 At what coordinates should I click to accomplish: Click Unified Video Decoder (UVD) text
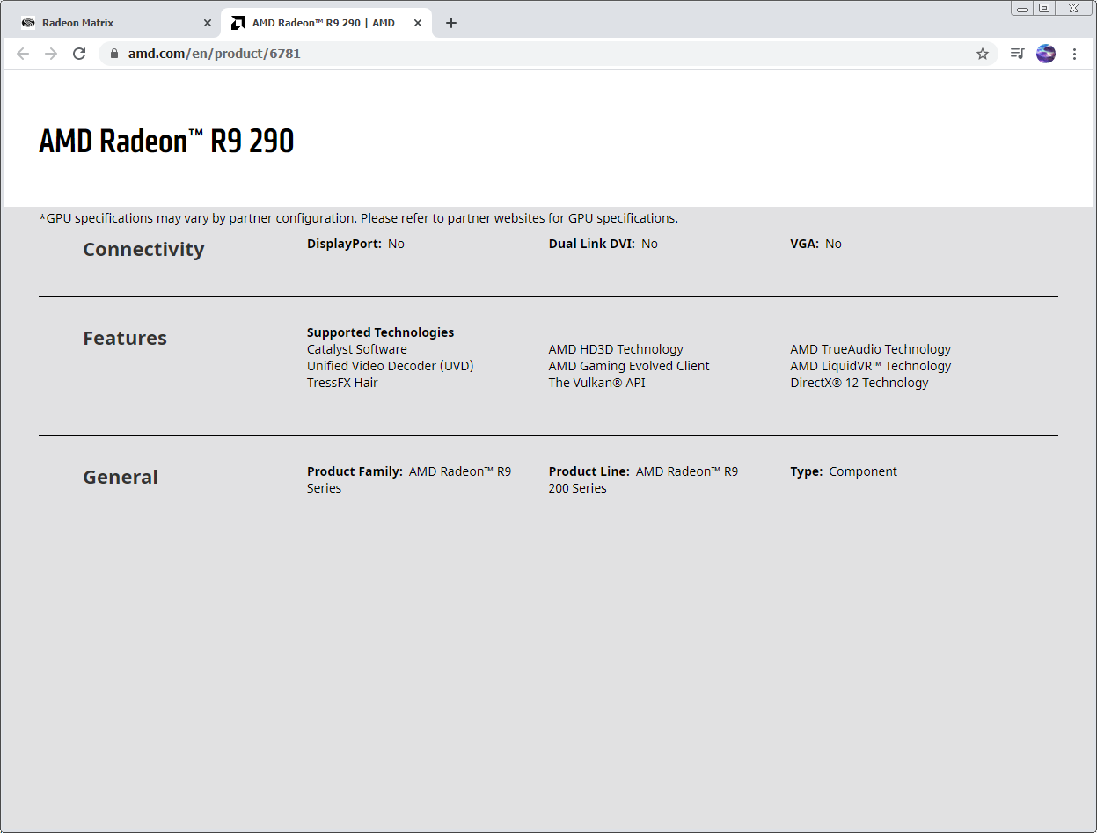pos(391,366)
